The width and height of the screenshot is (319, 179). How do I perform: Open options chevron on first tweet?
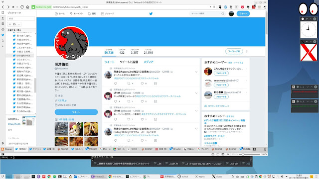click(x=196, y=72)
